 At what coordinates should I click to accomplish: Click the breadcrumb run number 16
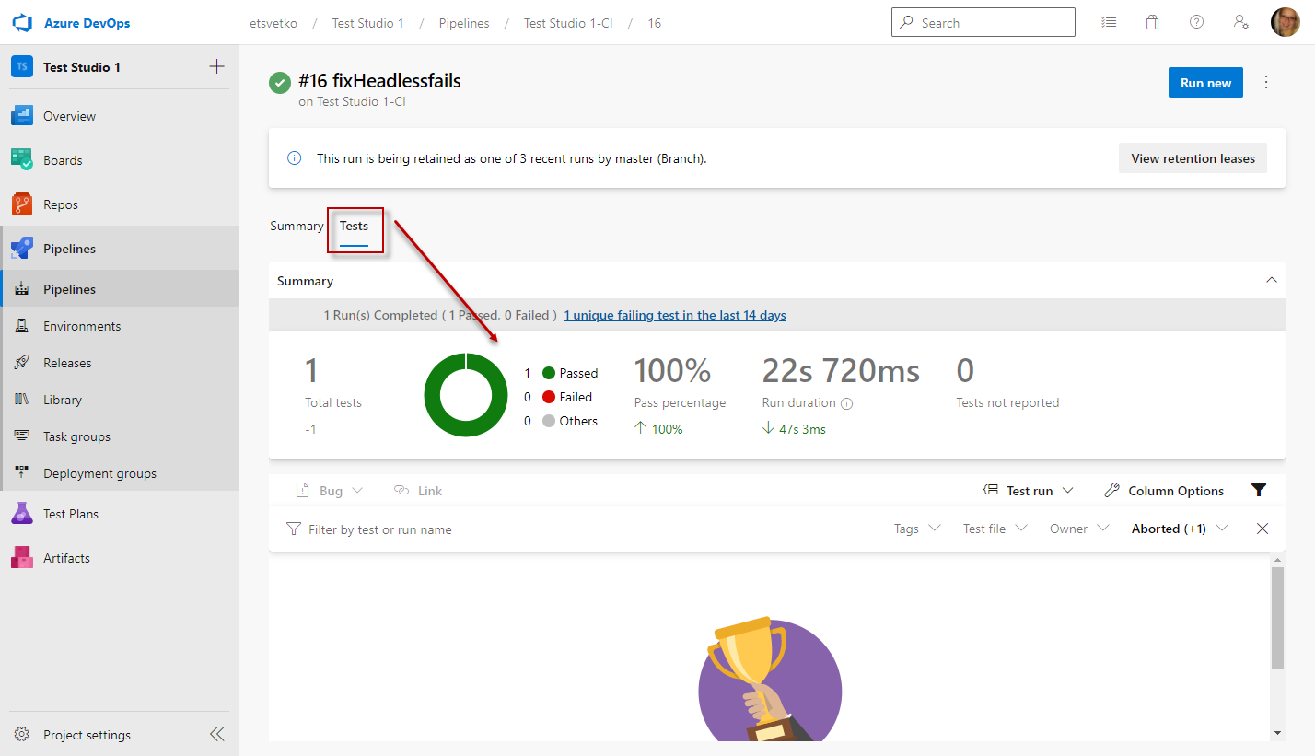click(654, 23)
